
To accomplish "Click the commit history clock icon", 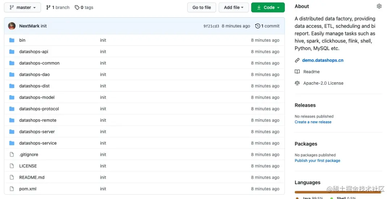I will click(258, 26).
